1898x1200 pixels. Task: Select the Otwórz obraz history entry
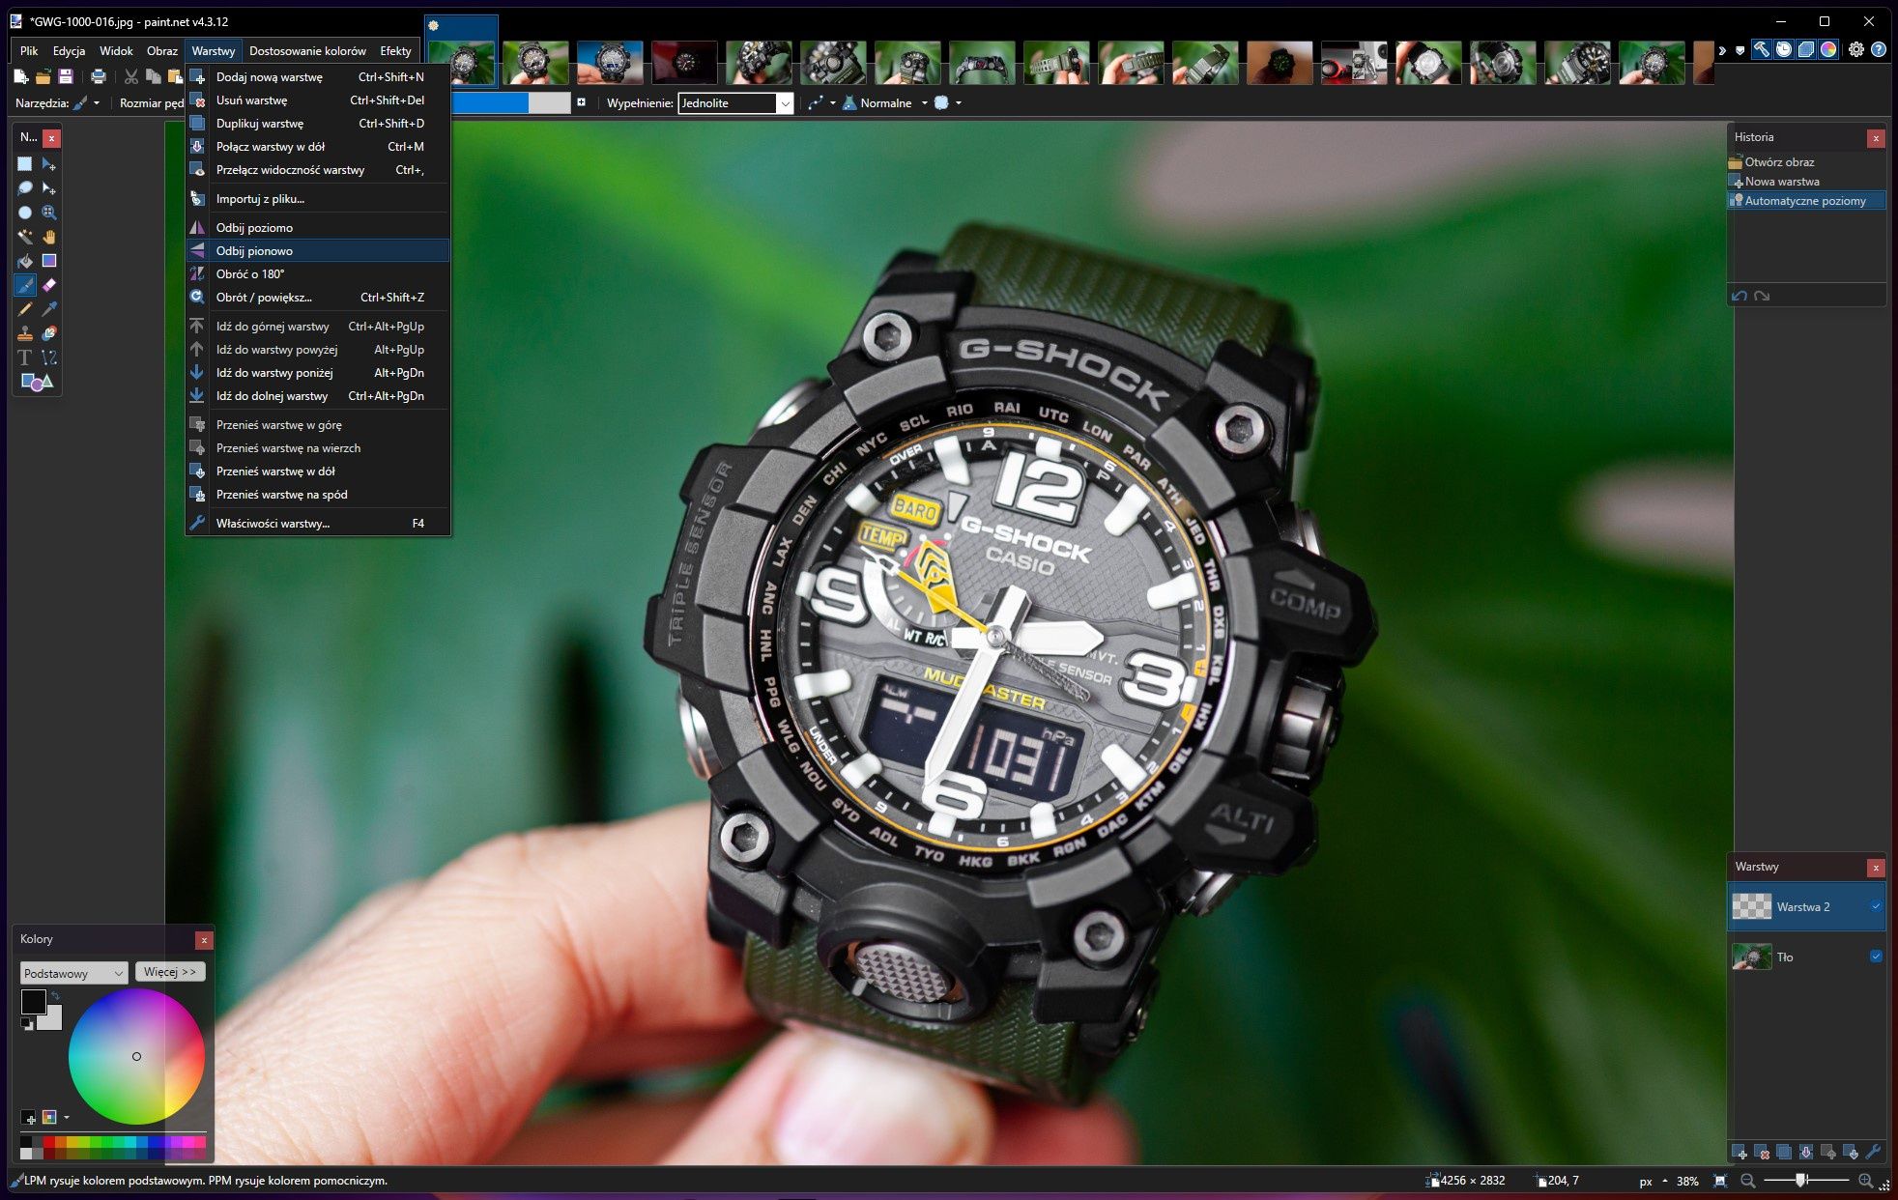point(1806,162)
